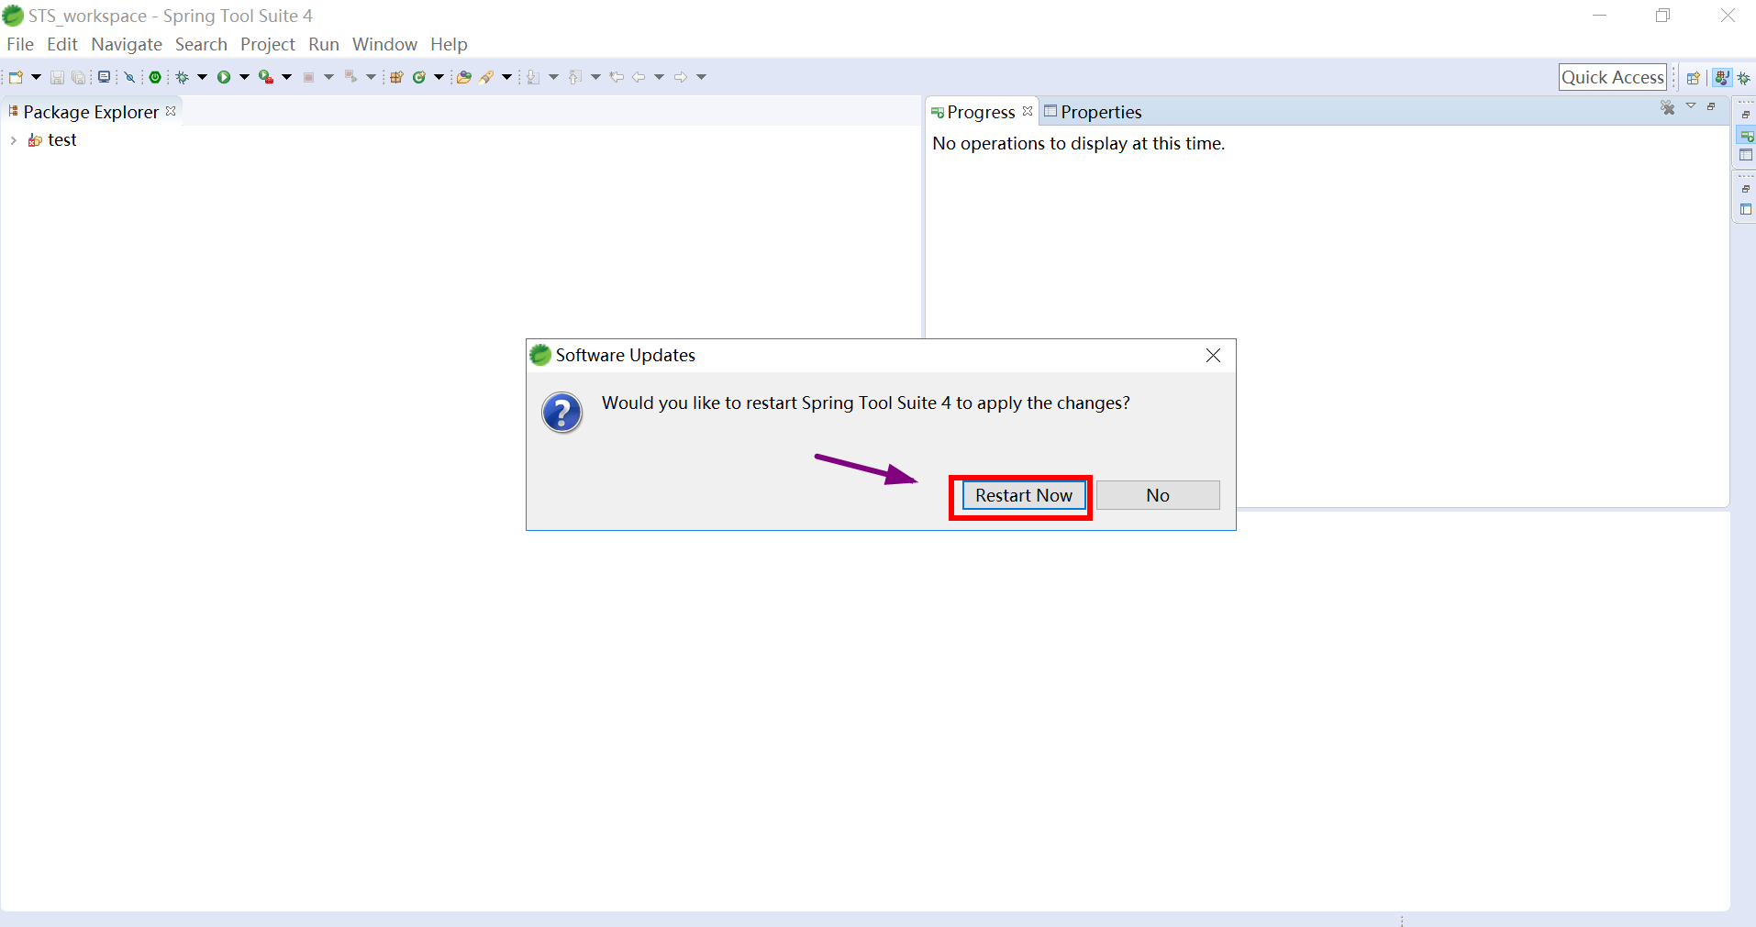Viewport: 1756px width, 927px height.
Task: Open the Edit menu
Action: pos(62,44)
